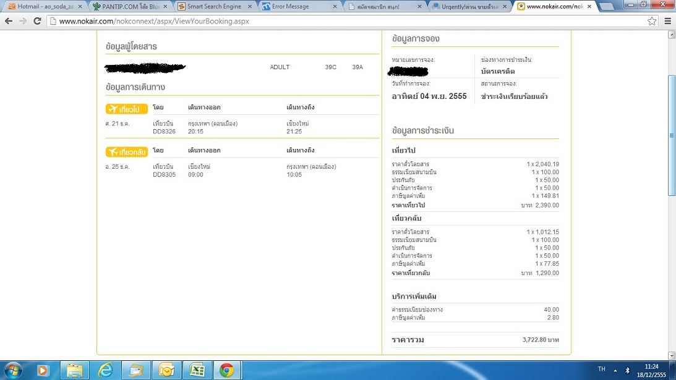Image resolution: width=676 pixels, height=380 pixels.
Task: Click flight number DD8305
Action: (165, 174)
